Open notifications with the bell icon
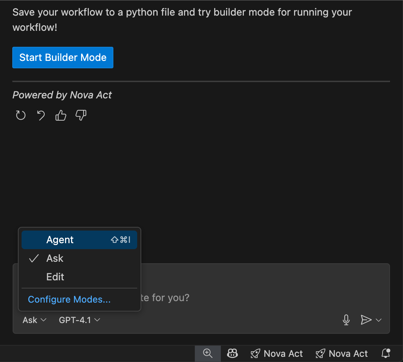Image resolution: width=403 pixels, height=362 pixels. point(386,353)
